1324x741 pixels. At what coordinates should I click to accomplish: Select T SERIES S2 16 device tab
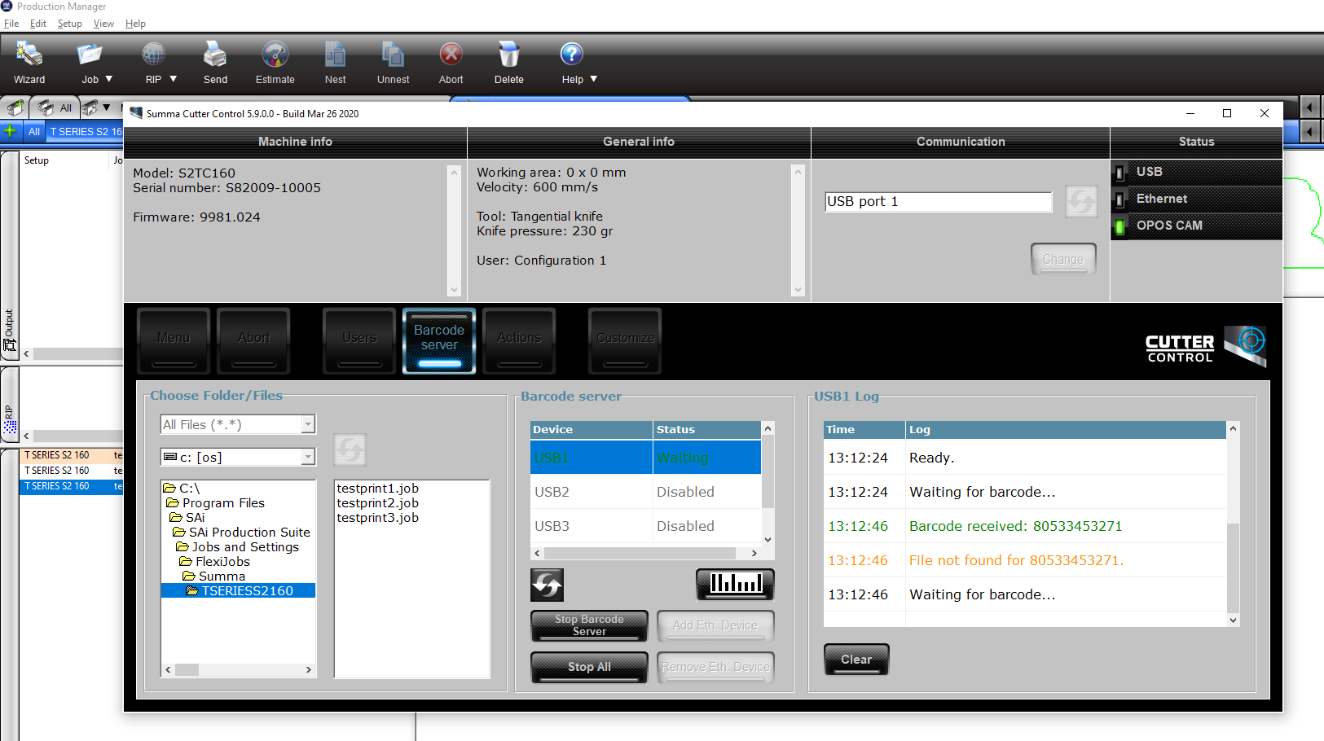(x=86, y=131)
